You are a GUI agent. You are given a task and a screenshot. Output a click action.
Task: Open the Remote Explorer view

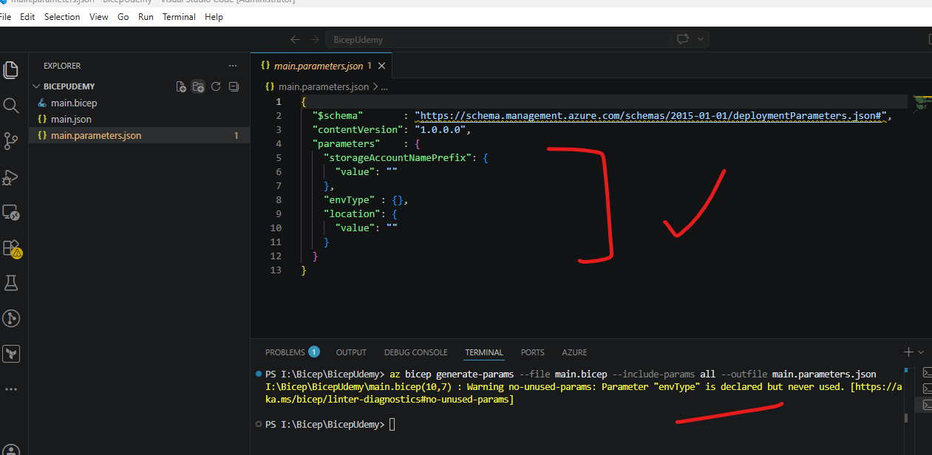(x=11, y=213)
